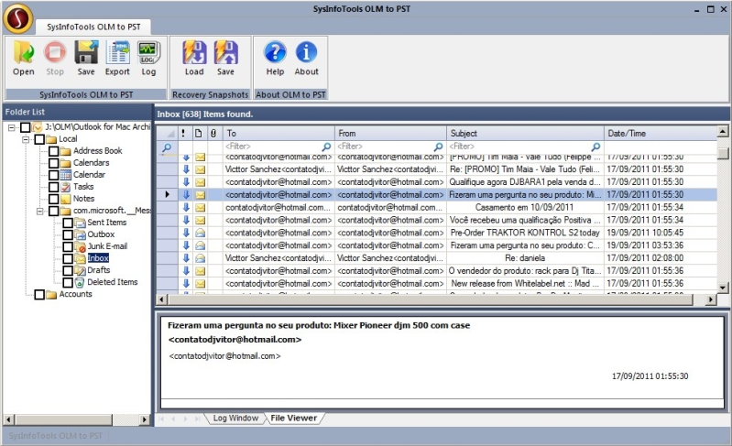Image resolution: width=732 pixels, height=446 pixels.
Task: Click opened-mail icon of Pre-Order TRAKTOR KONTROL row
Action: click(201, 233)
